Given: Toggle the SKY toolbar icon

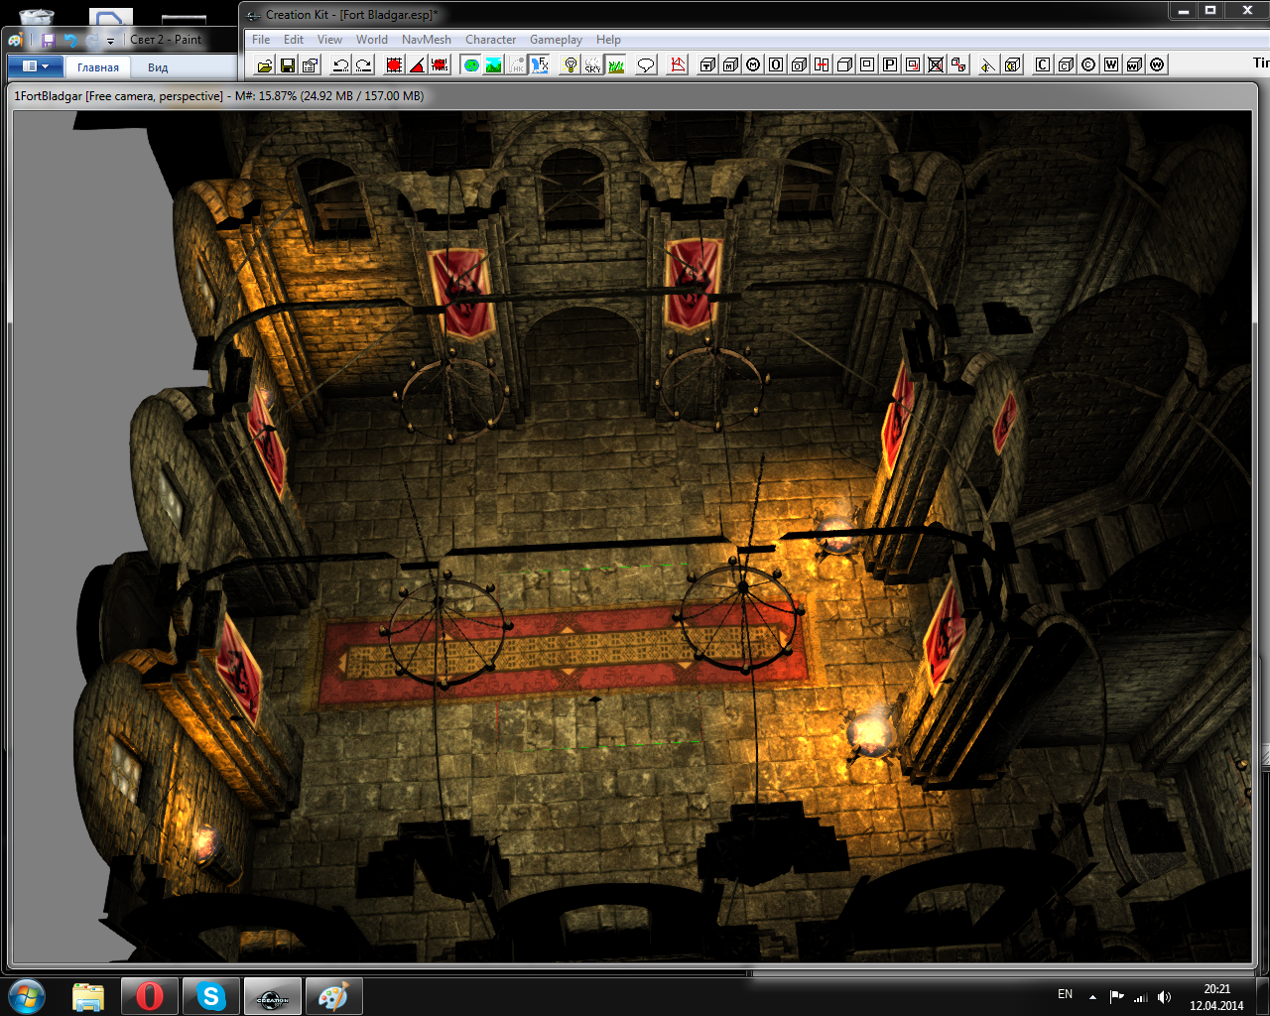Looking at the screenshot, I should coord(593,64).
